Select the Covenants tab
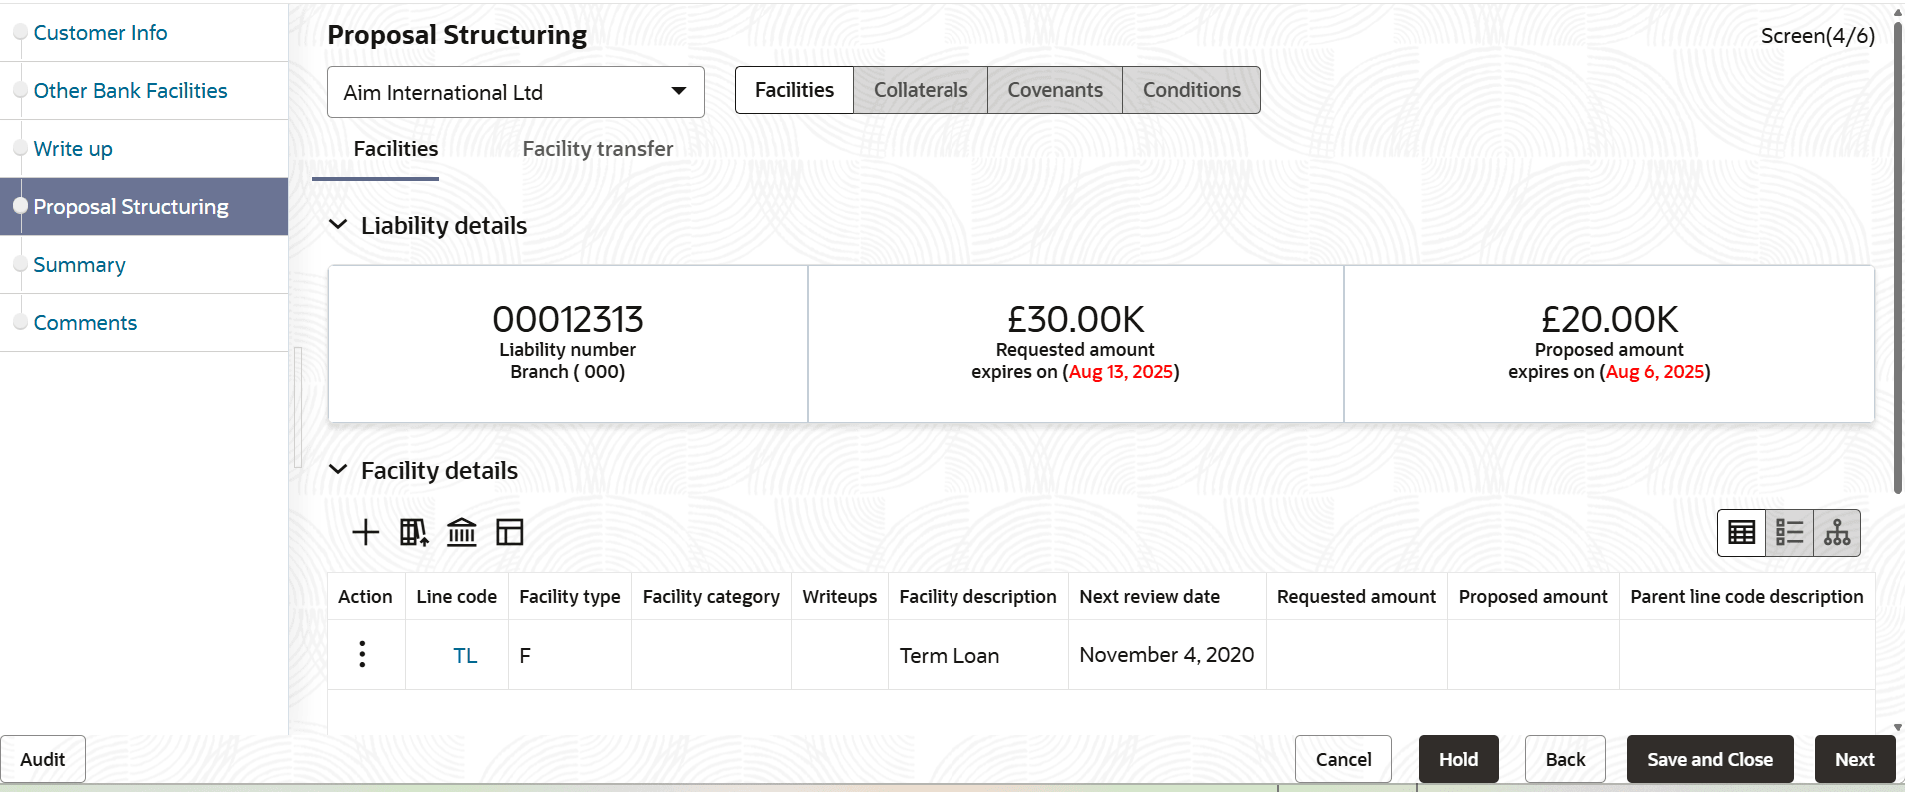 [1055, 90]
